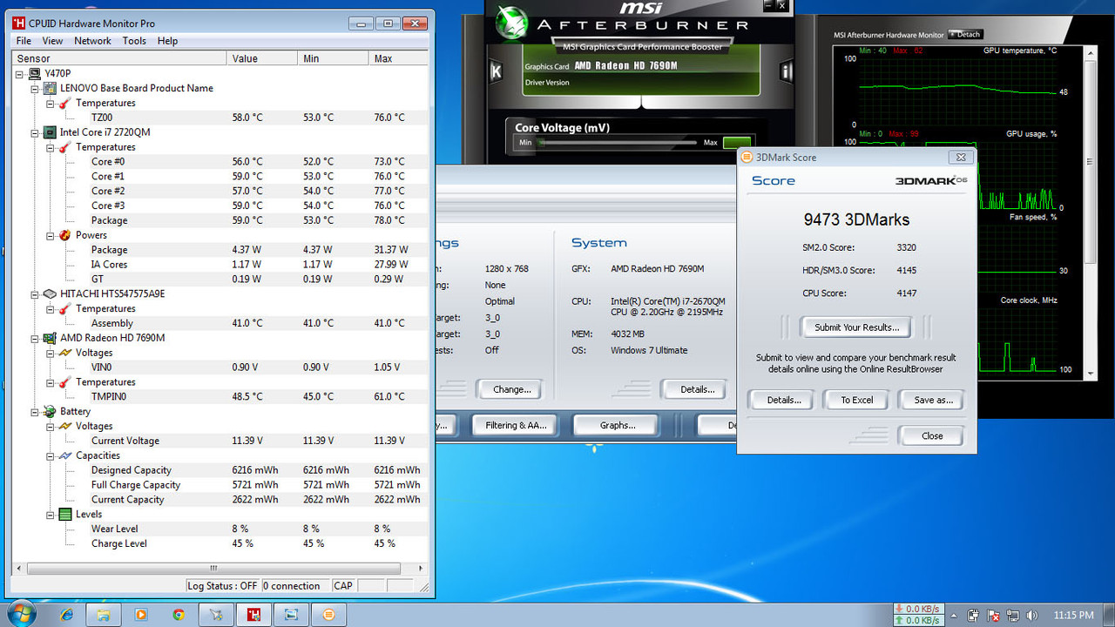Screen dimensions: 1115x627
Task: Click the Afterburner info i button
Action: (x=786, y=71)
